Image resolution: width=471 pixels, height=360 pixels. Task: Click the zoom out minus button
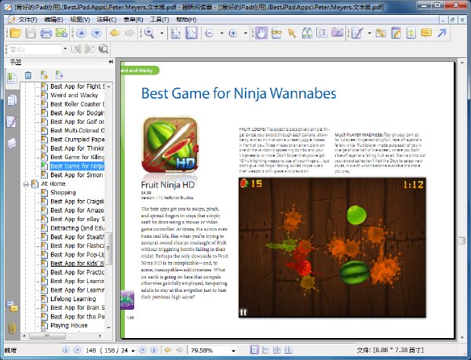210,33
